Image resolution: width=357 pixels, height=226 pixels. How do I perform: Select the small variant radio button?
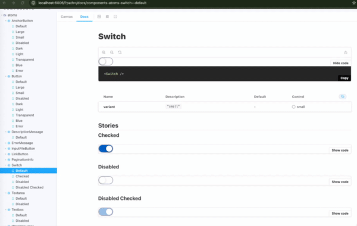(293, 106)
